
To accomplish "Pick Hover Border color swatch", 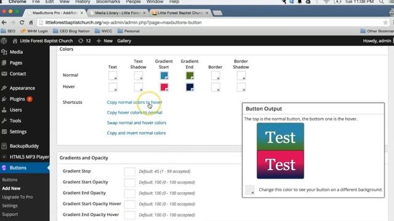I will (x=215, y=87).
